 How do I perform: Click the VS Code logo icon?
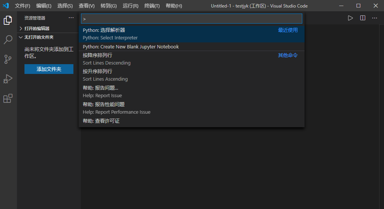[6, 5]
